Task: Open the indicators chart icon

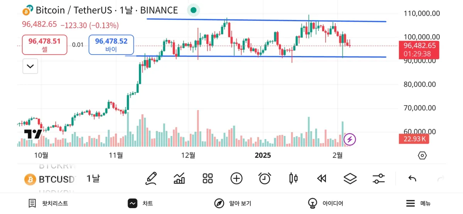Action: pos(179,178)
